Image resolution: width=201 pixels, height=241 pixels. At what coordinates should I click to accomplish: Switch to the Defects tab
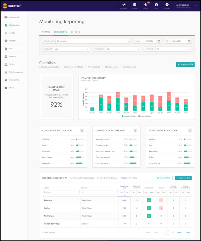click(75, 32)
